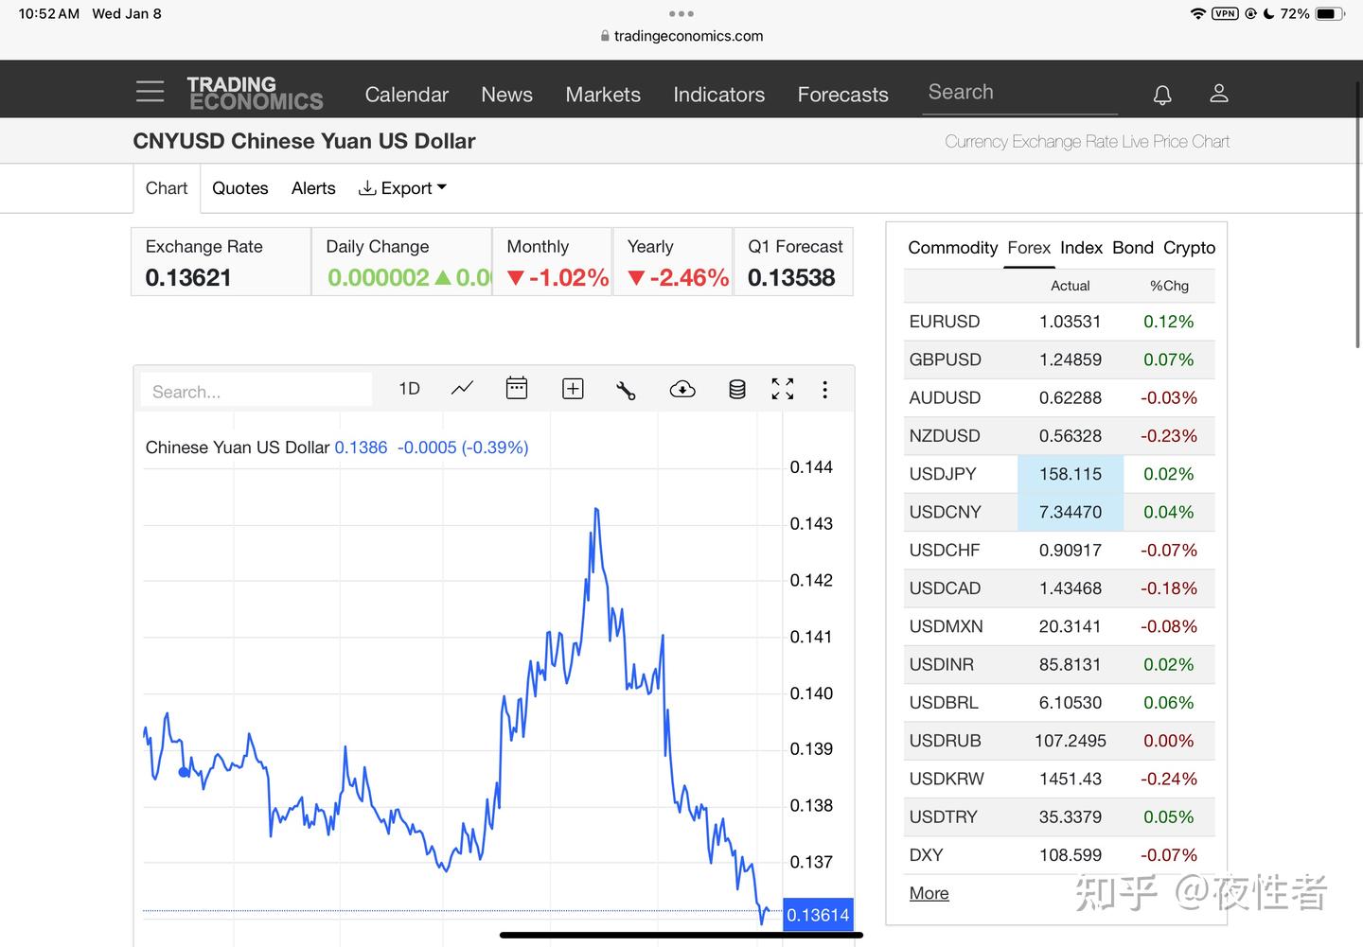This screenshot has width=1363, height=947.
Task: Open the USDBRL quote link
Action: point(944,703)
